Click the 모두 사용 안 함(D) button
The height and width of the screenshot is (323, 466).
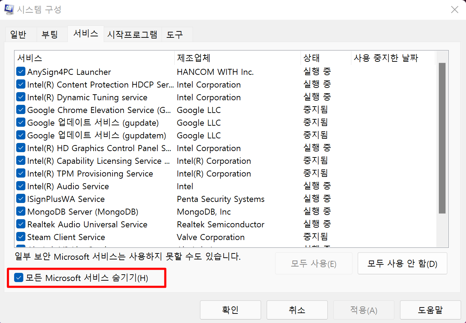403,263
